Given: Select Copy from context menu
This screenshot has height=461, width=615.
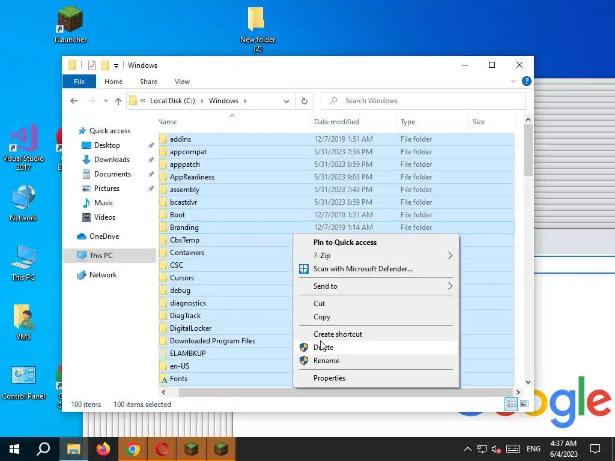Looking at the screenshot, I should pyautogui.click(x=376, y=317).
